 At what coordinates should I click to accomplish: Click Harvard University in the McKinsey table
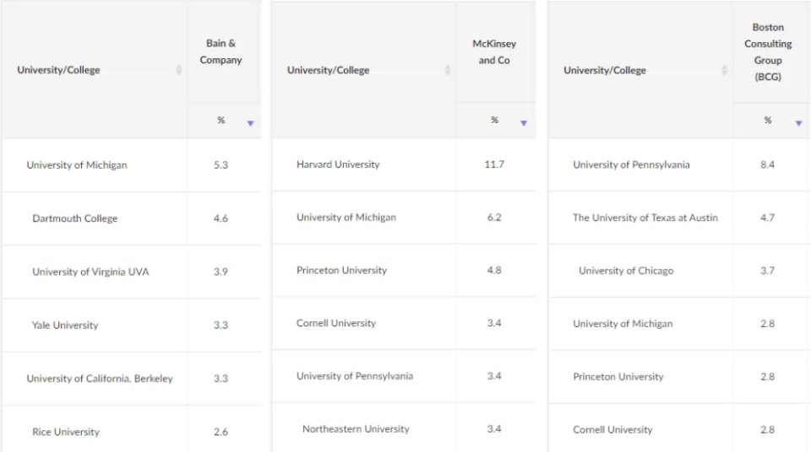338,164
